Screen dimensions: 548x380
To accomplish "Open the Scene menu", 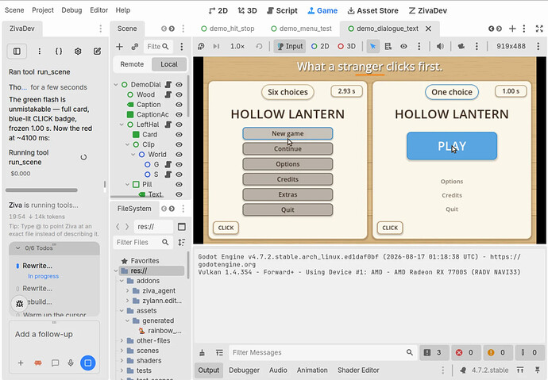I will click(x=14, y=10).
